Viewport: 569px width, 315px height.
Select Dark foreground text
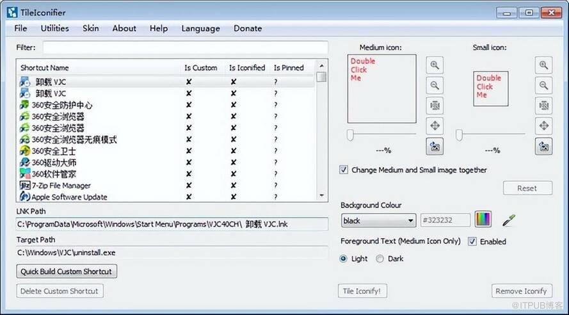point(380,259)
